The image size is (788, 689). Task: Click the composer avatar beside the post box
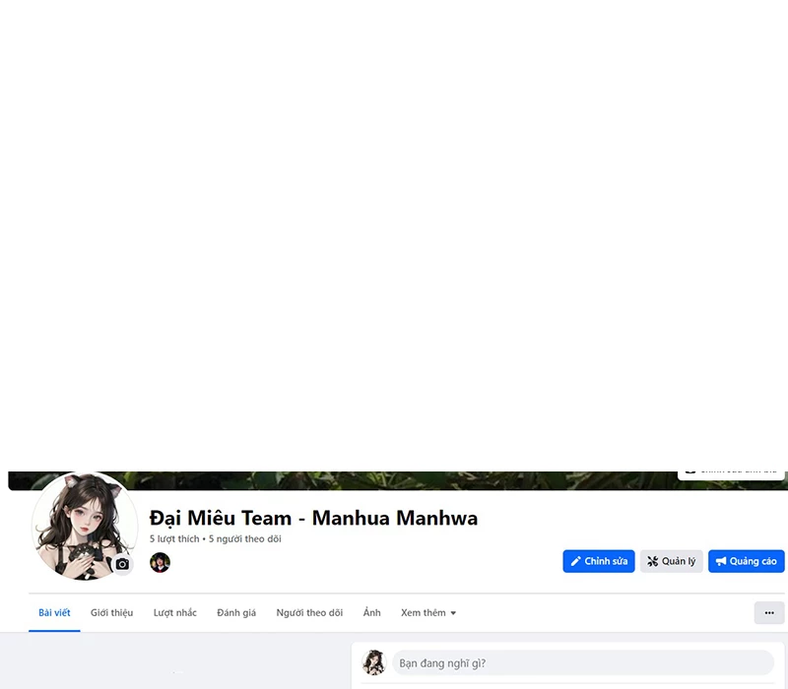[x=373, y=662]
